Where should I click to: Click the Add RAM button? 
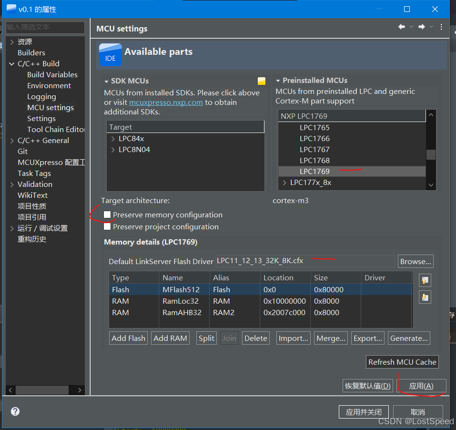click(x=170, y=338)
